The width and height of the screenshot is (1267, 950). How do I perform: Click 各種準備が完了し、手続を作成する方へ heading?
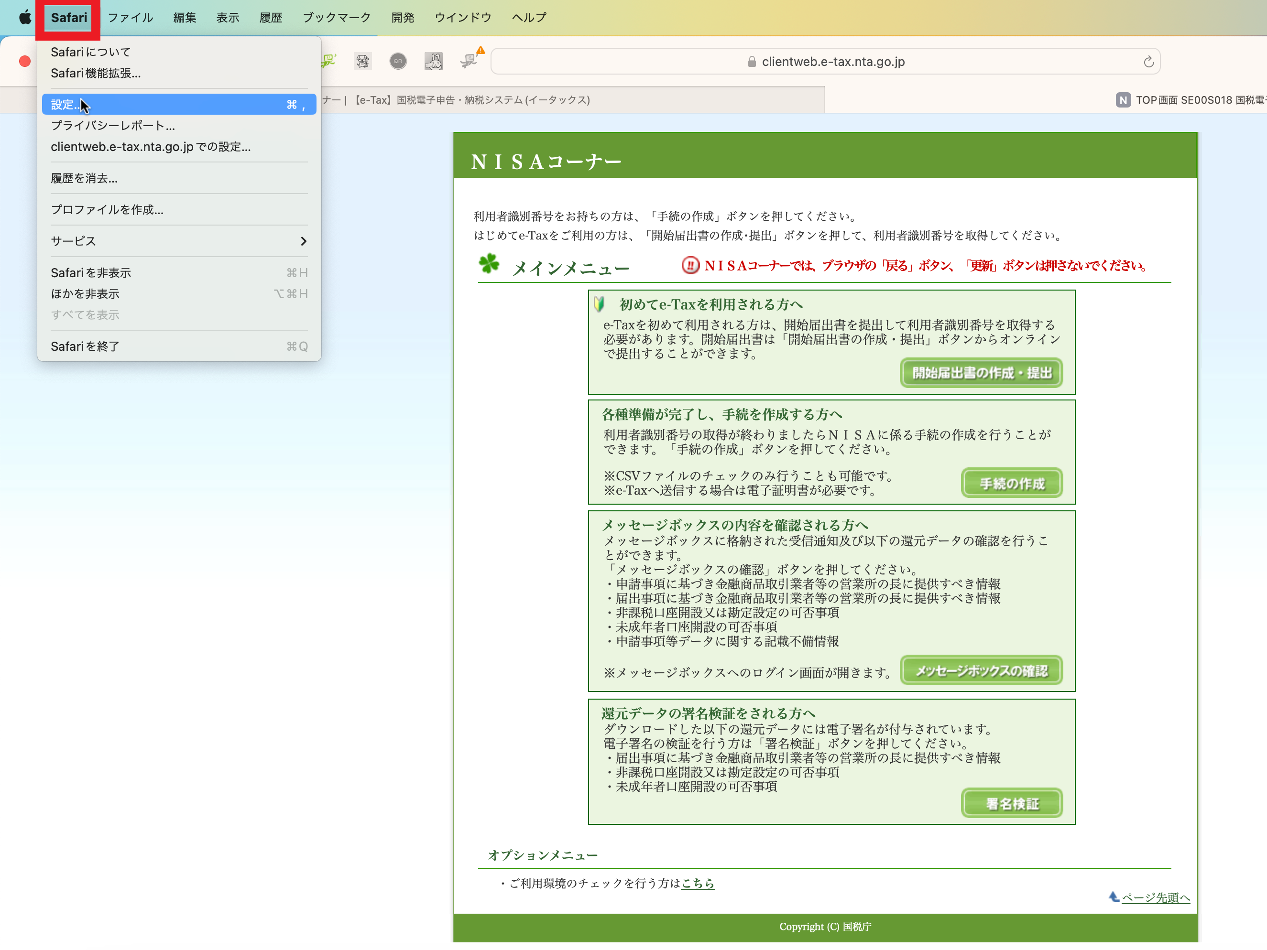coord(721,414)
